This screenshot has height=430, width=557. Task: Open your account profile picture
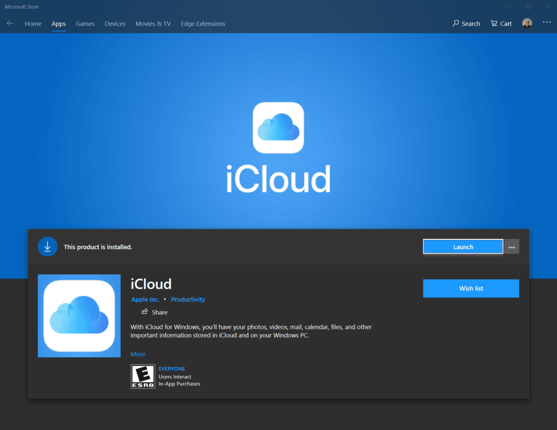[527, 23]
